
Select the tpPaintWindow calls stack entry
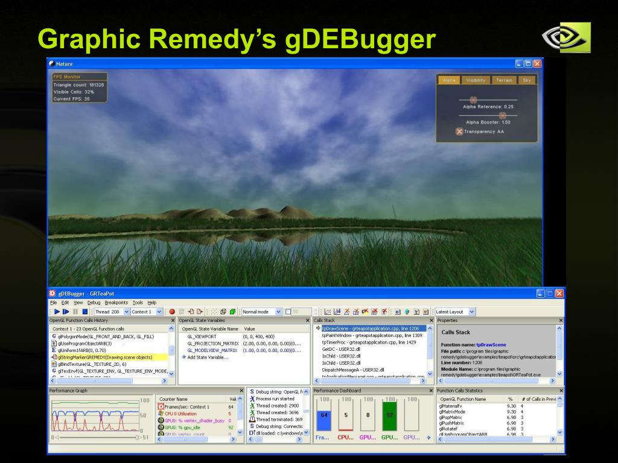[x=372, y=335]
